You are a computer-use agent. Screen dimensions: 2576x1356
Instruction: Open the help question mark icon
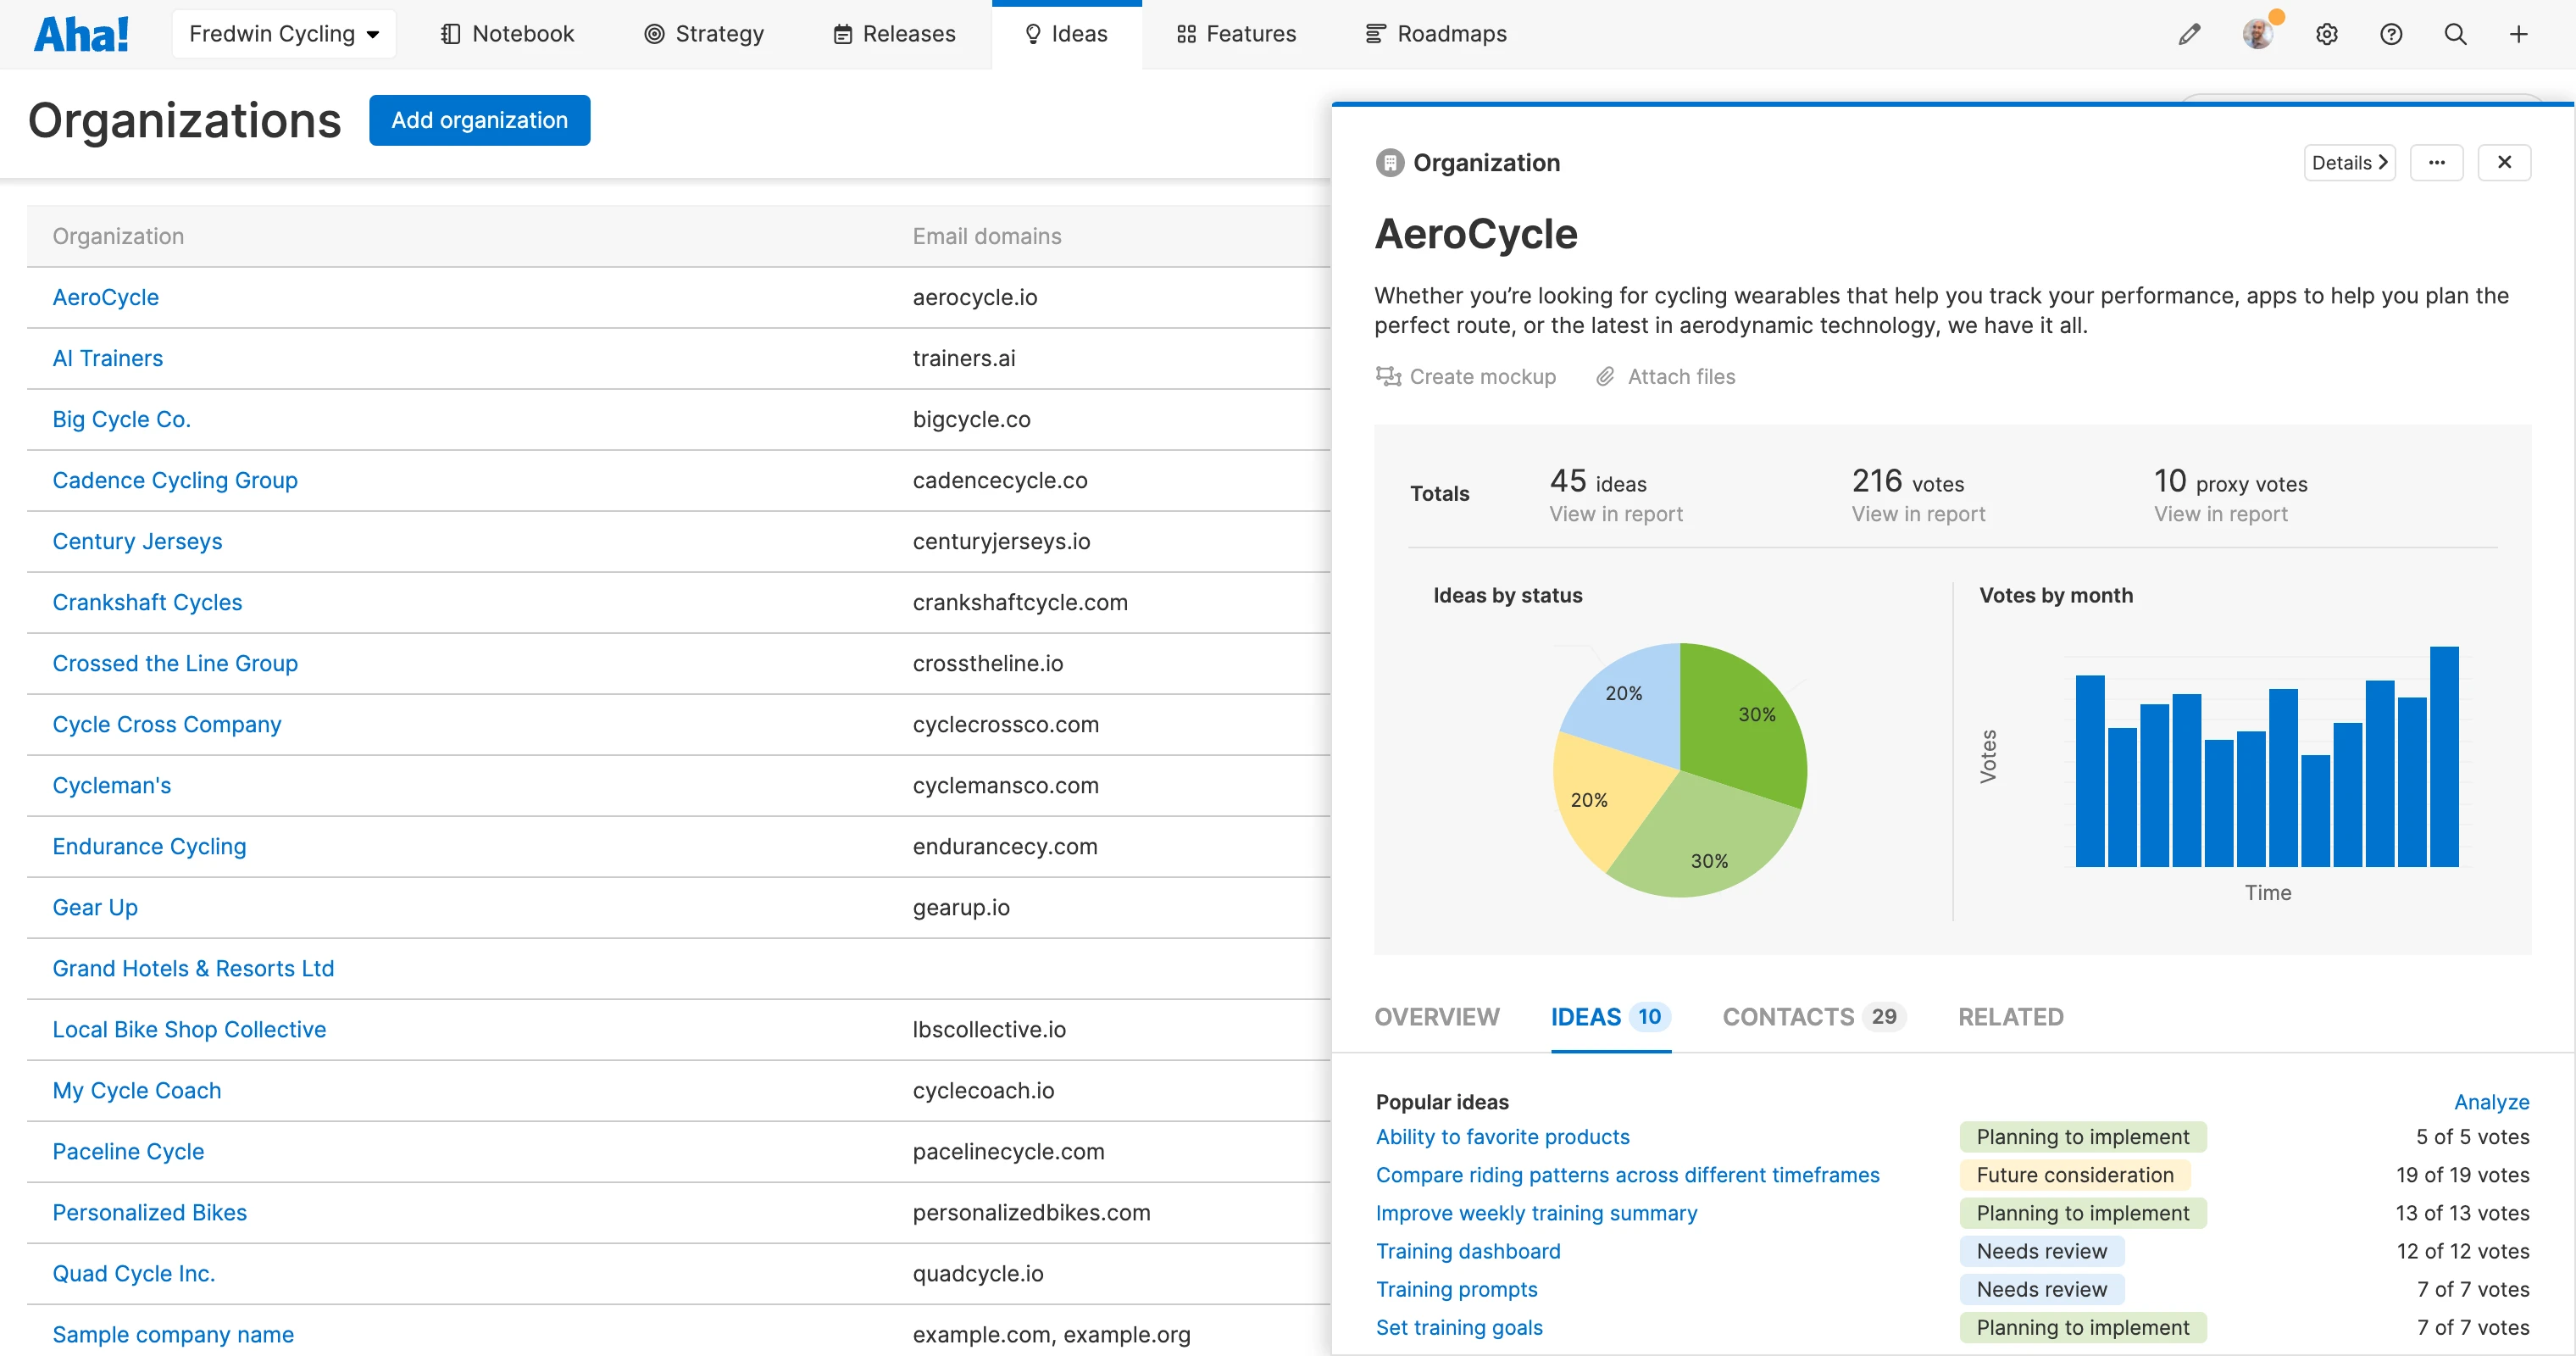(x=2390, y=34)
